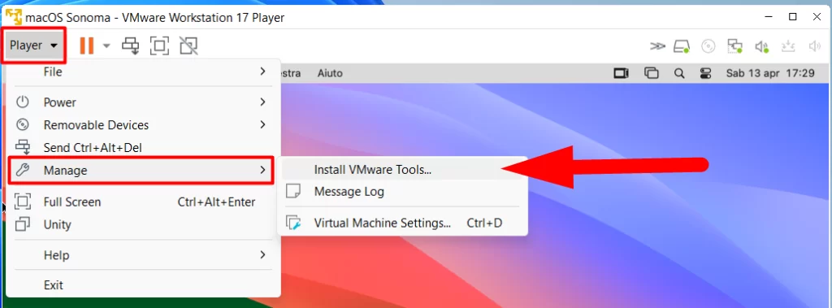Image resolution: width=832 pixels, height=308 pixels.
Task: Click the orange Pause virtual machine button
Action: coord(86,46)
